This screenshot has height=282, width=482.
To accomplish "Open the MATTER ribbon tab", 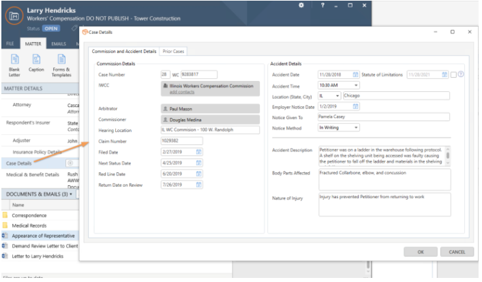I will pos(33,44).
